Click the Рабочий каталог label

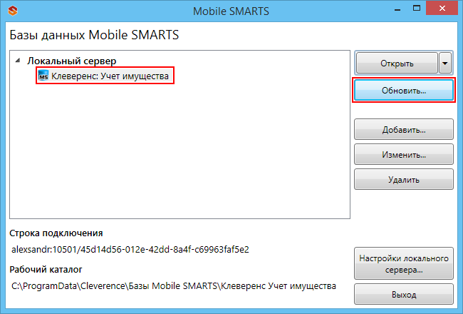click(x=46, y=270)
